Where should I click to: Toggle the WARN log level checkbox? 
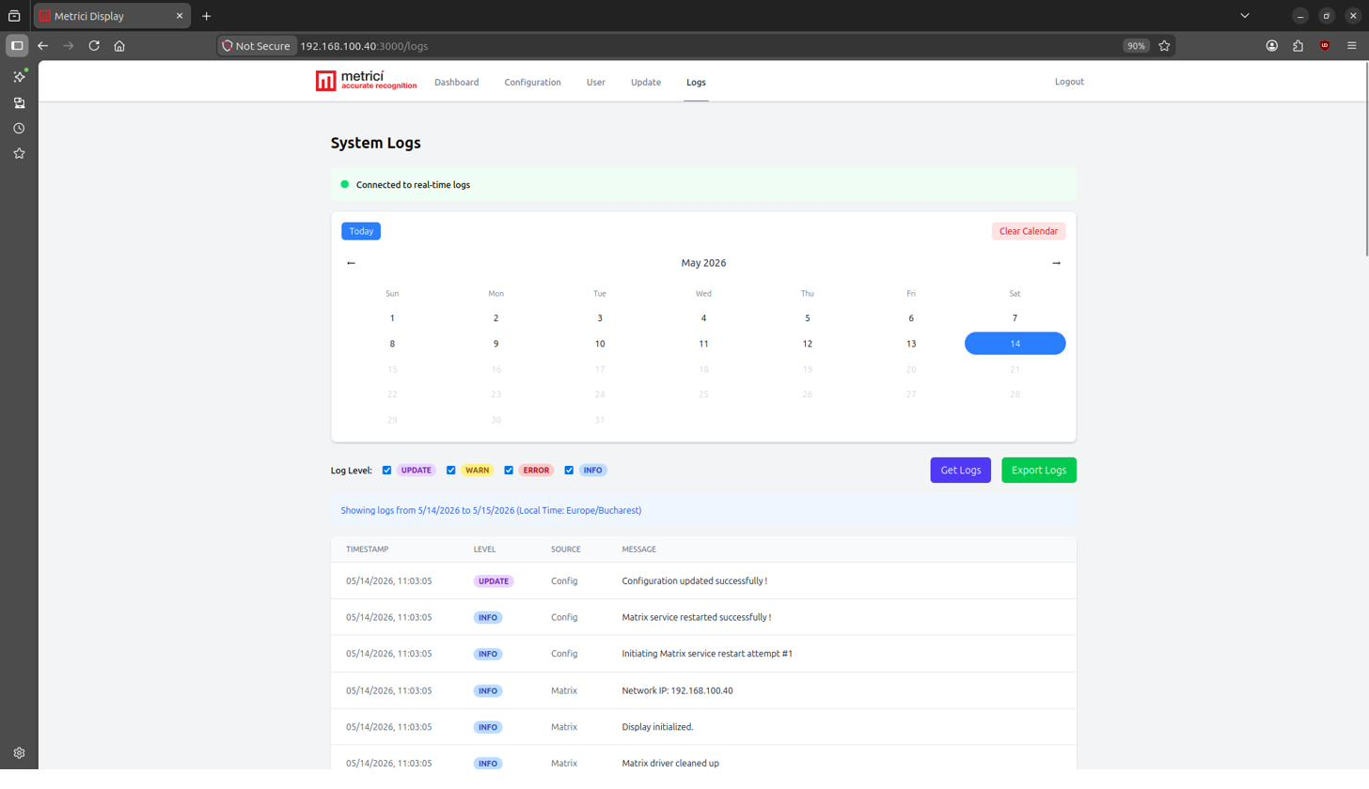[451, 471]
